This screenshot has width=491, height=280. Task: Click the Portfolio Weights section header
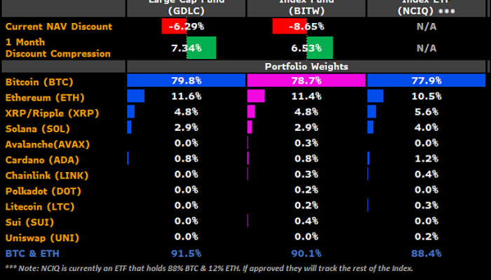[x=306, y=66]
